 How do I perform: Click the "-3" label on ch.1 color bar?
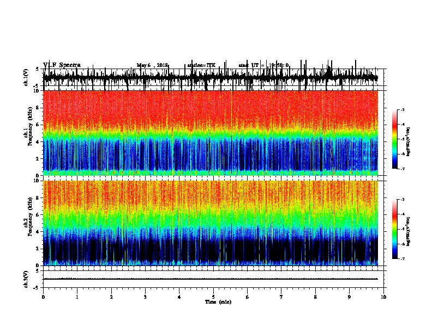[403, 109]
